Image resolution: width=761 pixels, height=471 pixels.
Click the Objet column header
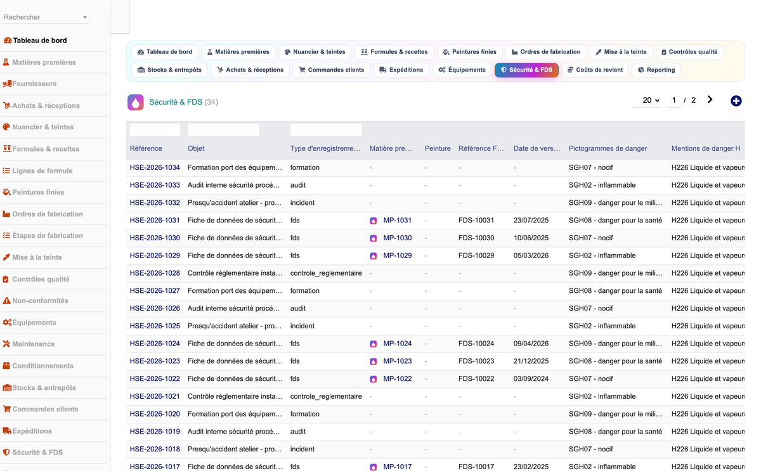(196, 149)
